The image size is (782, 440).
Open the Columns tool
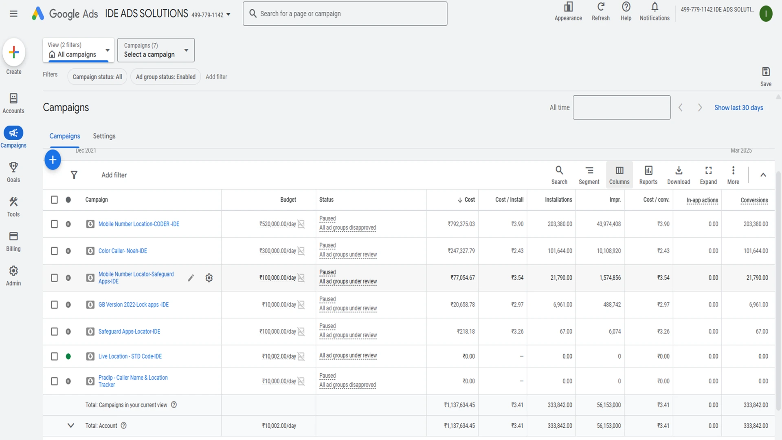coord(619,175)
